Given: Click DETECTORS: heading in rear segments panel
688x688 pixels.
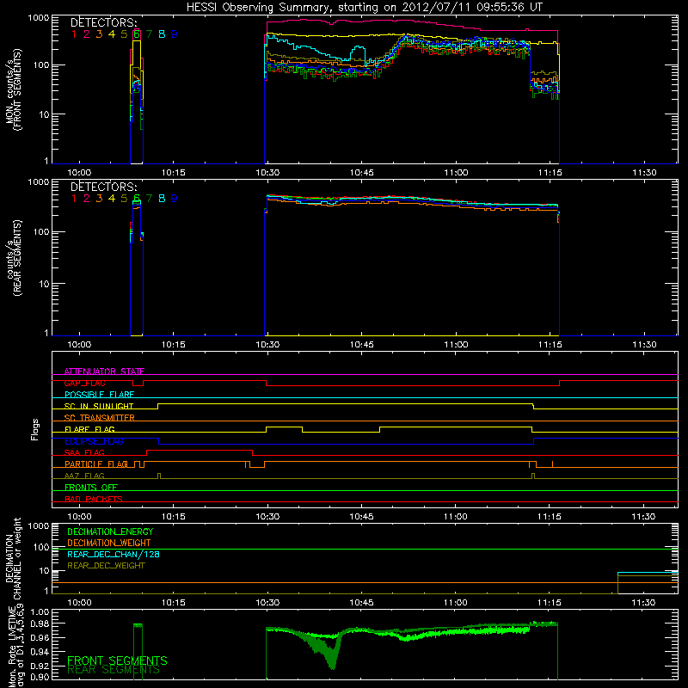Looking at the screenshot, I should click(103, 187).
